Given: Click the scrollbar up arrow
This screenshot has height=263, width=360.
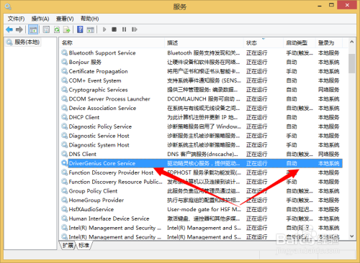Looking at the screenshot, I should click(352, 42).
